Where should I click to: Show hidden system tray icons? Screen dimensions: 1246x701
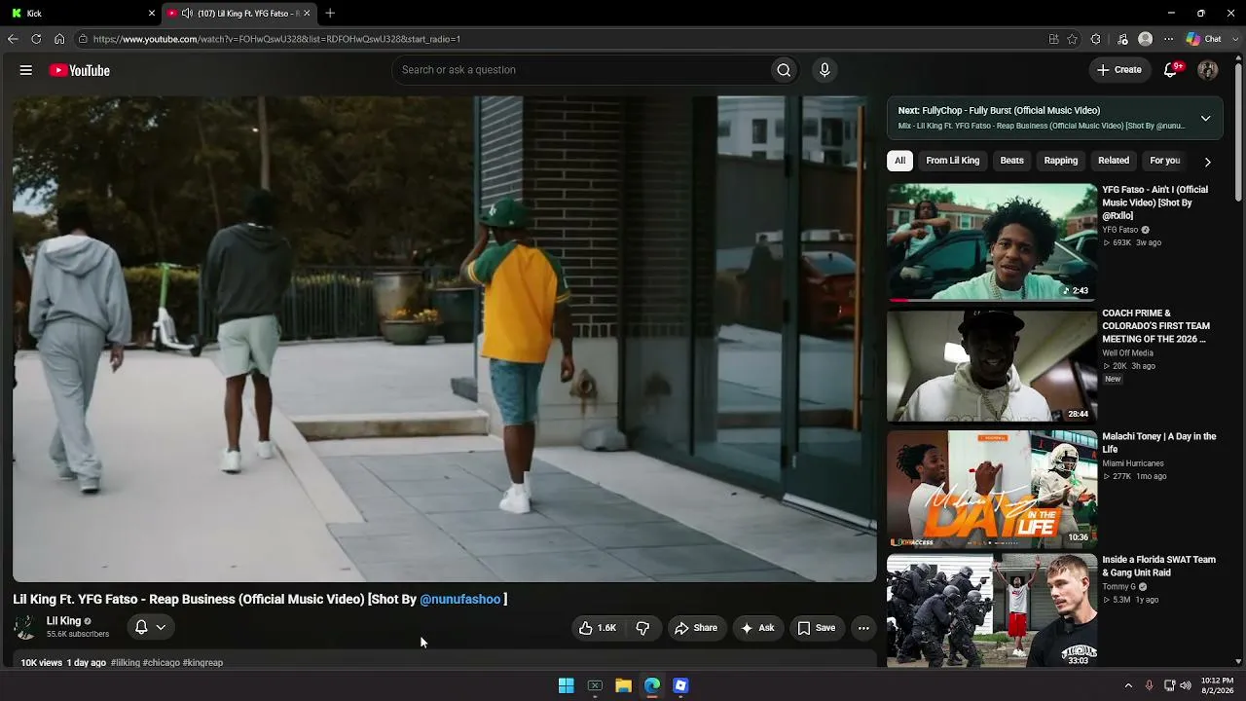tap(1128, 685)
